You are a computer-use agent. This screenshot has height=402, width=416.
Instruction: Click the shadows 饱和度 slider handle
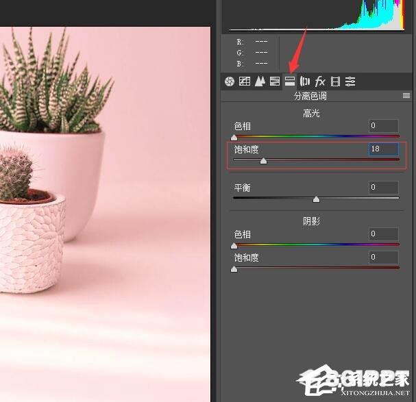point(234,269)
